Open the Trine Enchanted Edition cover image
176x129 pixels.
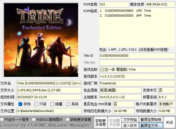point(41,40)
